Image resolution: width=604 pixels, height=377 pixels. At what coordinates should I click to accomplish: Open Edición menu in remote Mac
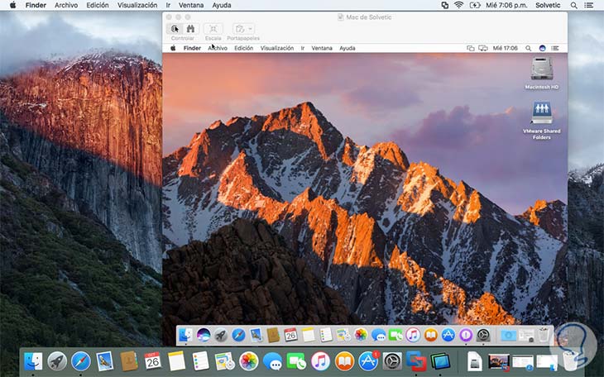[x=244, y=48]
